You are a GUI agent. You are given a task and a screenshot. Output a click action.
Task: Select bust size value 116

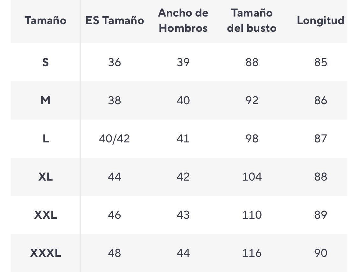tap(252, 253)
